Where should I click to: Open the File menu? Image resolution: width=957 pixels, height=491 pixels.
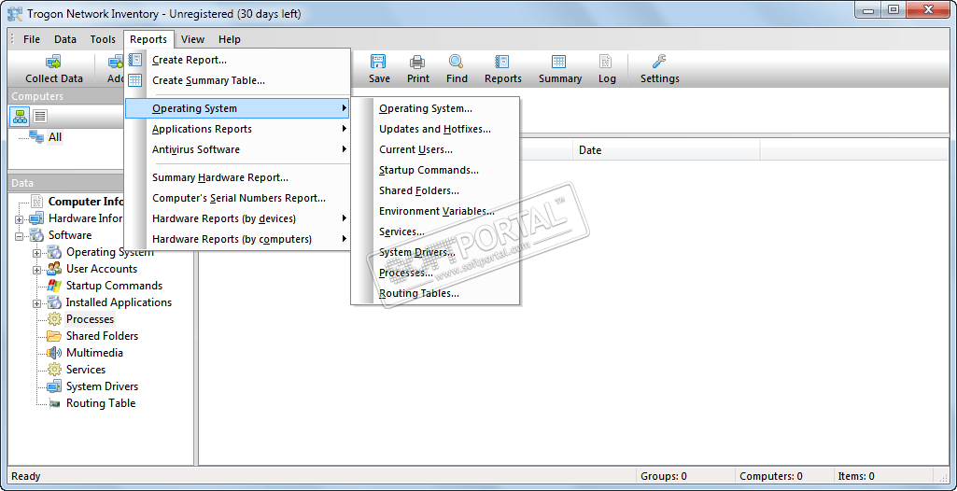(x=32, y=39)
